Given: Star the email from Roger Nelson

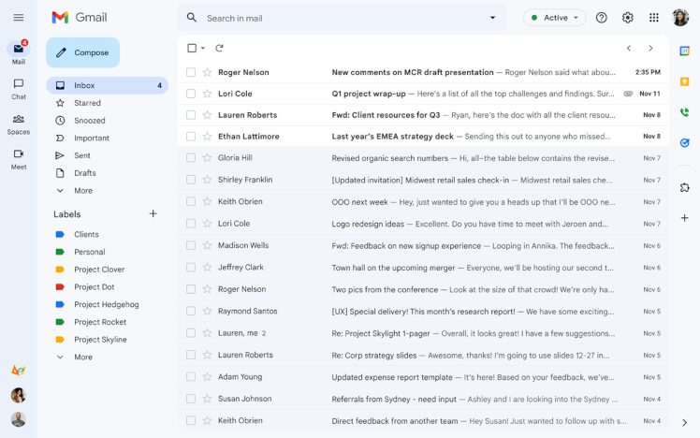Looking at the screenshot, I should 207,72.
